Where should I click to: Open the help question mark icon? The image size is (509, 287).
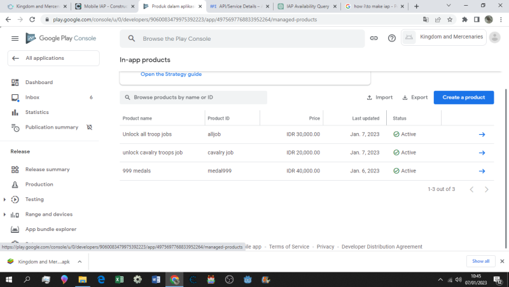click(x=392, y=38)
